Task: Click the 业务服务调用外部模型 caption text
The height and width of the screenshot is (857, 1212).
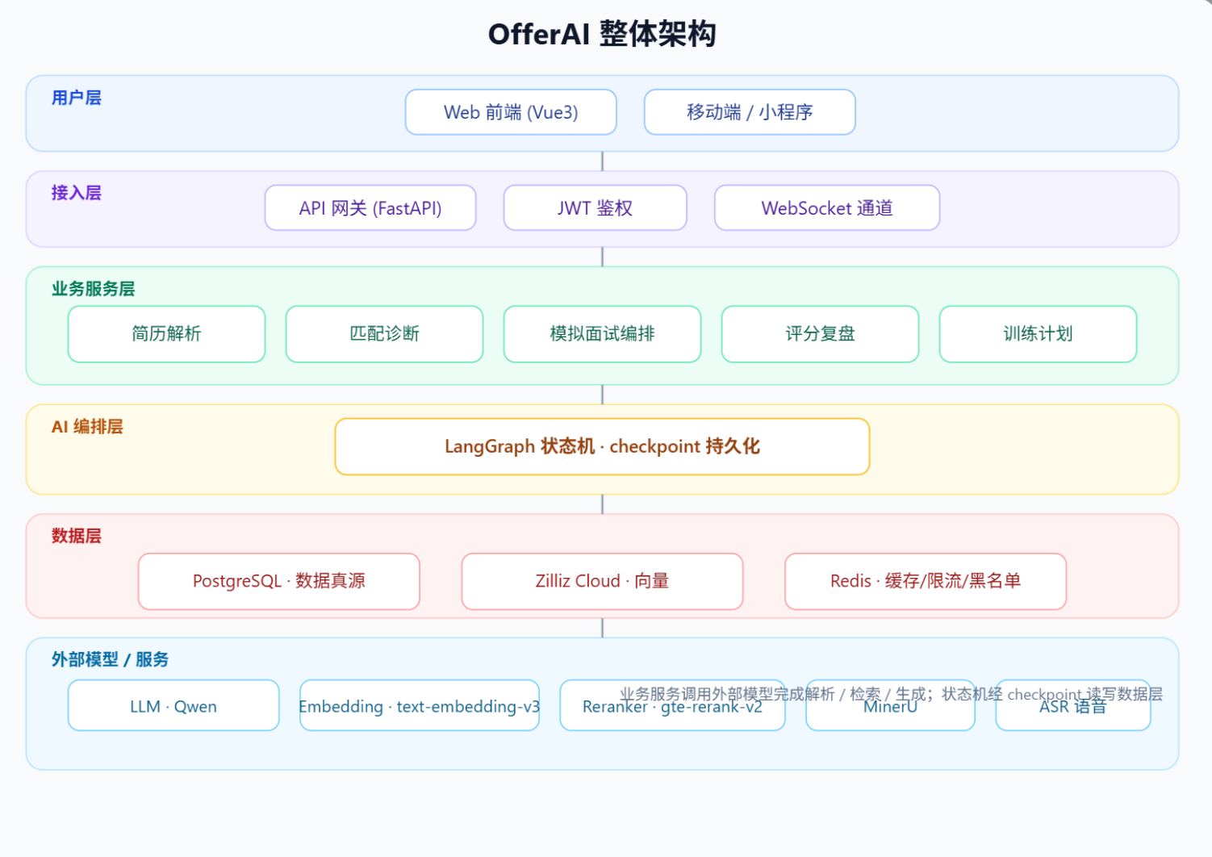Action: pos(891,694)
